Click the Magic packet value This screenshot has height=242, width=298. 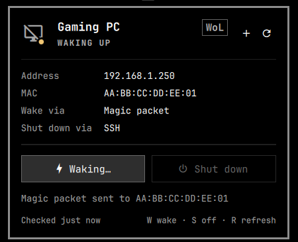point(136,111)
